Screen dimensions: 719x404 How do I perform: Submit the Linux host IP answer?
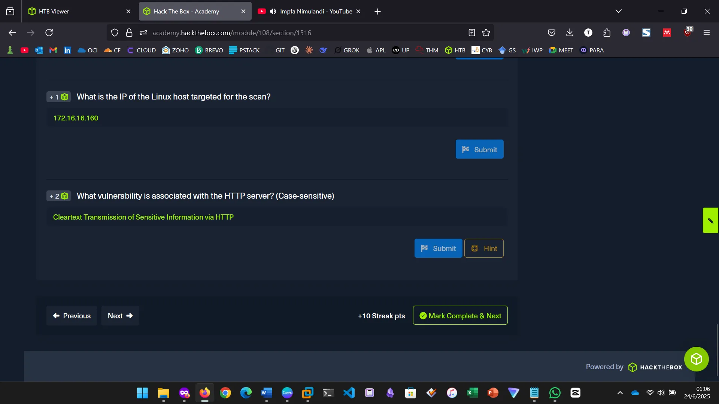pos(479,149)
